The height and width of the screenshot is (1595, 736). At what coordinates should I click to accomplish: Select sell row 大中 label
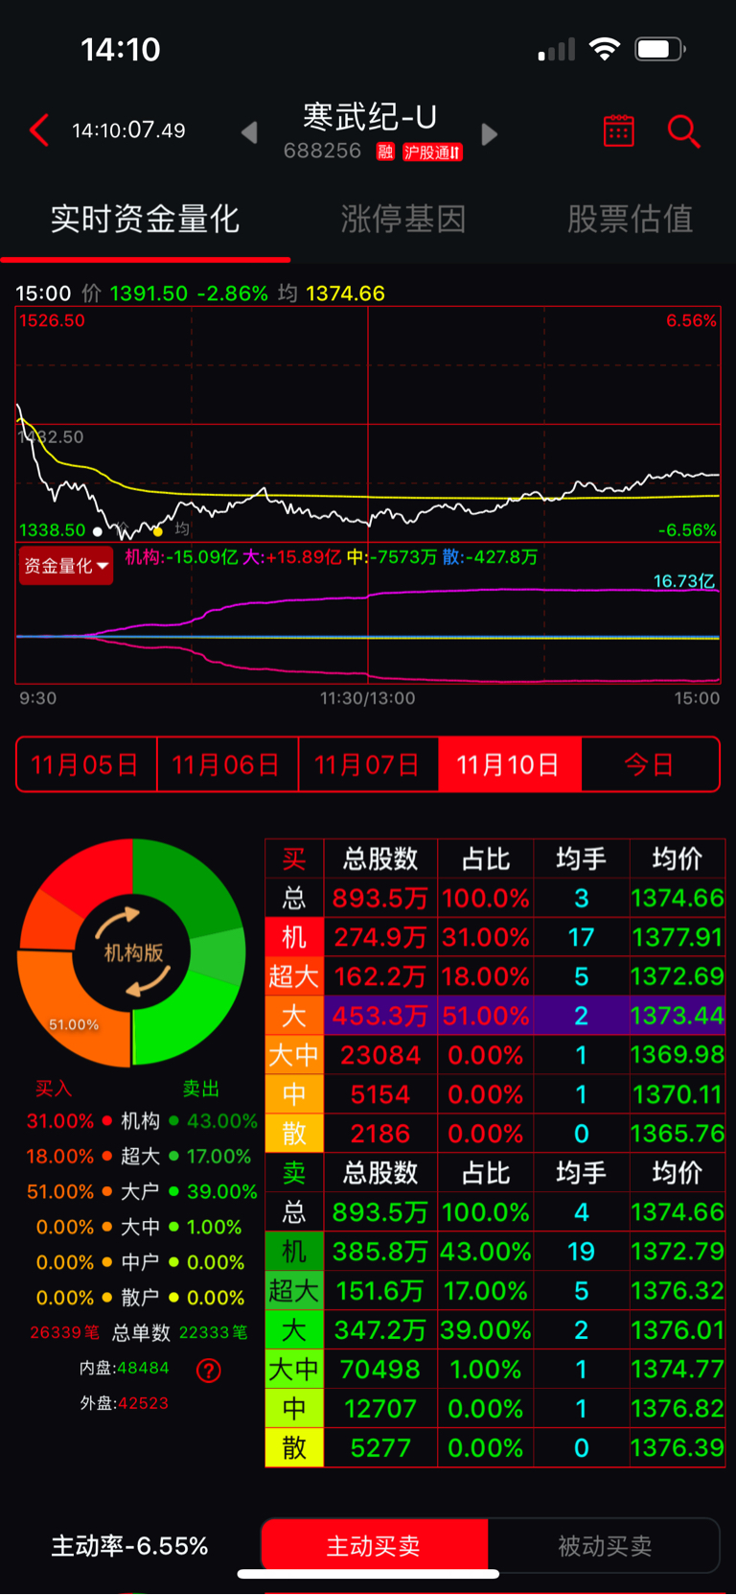pyautogui.click(x=294, y=1370)
